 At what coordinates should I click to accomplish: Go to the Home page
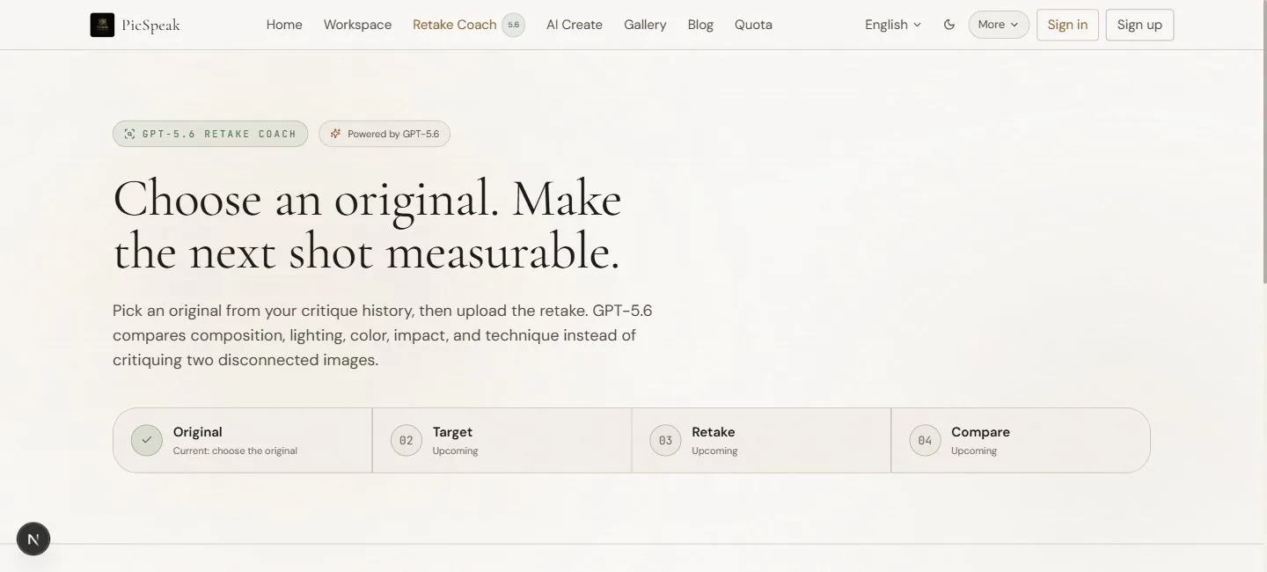284,25
